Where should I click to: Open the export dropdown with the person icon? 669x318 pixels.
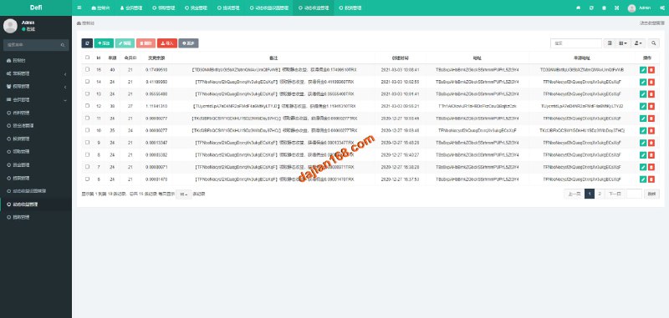[x=639, y=43]
